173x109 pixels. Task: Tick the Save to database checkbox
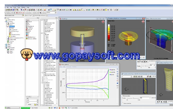click(x=122, y=103)
